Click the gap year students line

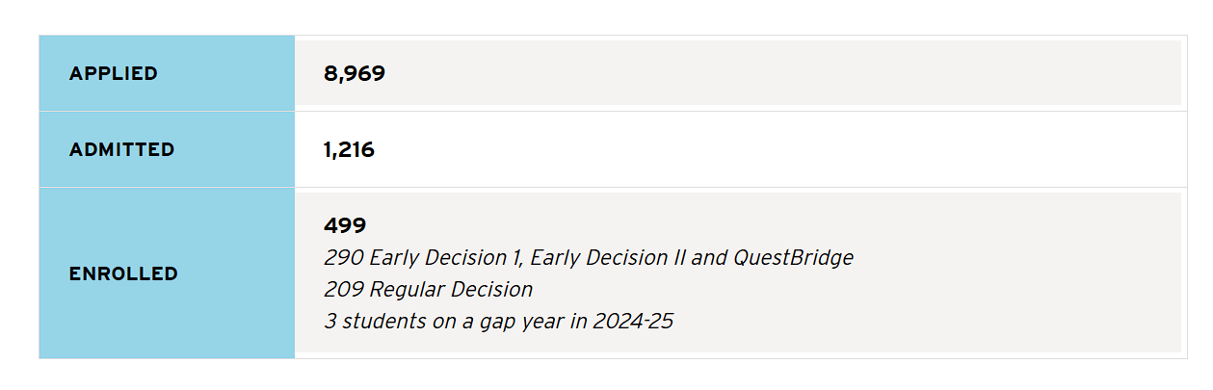498,322
